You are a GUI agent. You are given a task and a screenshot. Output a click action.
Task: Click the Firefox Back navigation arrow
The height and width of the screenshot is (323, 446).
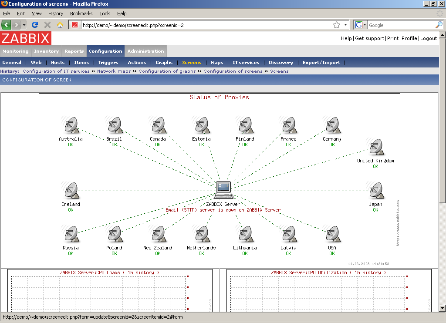pos(6,25)
